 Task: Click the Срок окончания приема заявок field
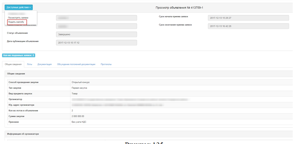click(248, 26)
